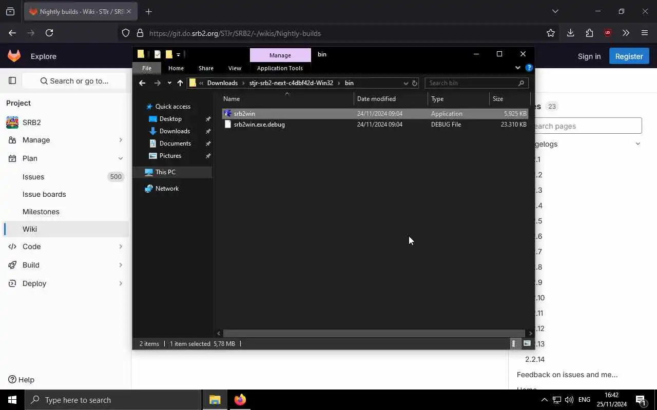Go back in File Explorer
The image size is (657, 410).
142,83
